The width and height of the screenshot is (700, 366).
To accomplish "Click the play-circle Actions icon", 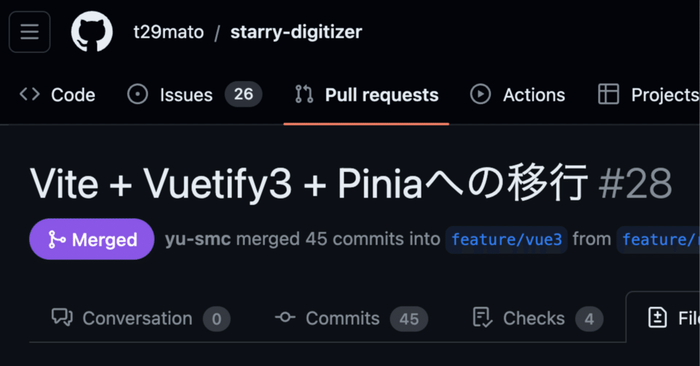I will pos(480,95).
